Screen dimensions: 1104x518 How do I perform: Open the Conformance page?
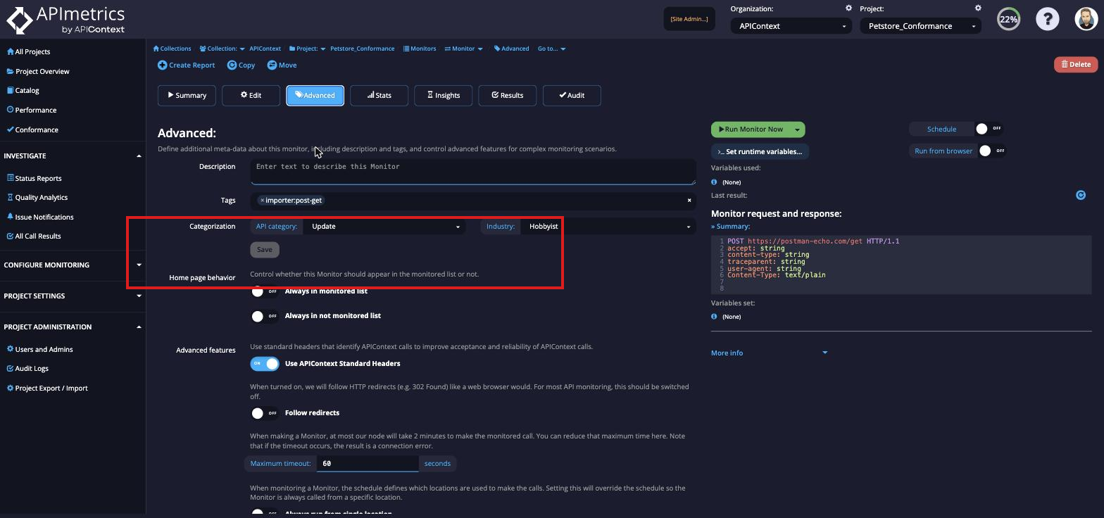coord(32,129)
